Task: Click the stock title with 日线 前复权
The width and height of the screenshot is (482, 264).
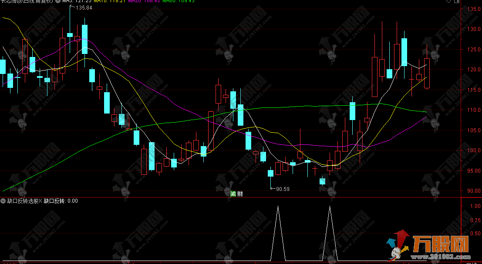Action: pyautogui.click(x=27, y=1)
